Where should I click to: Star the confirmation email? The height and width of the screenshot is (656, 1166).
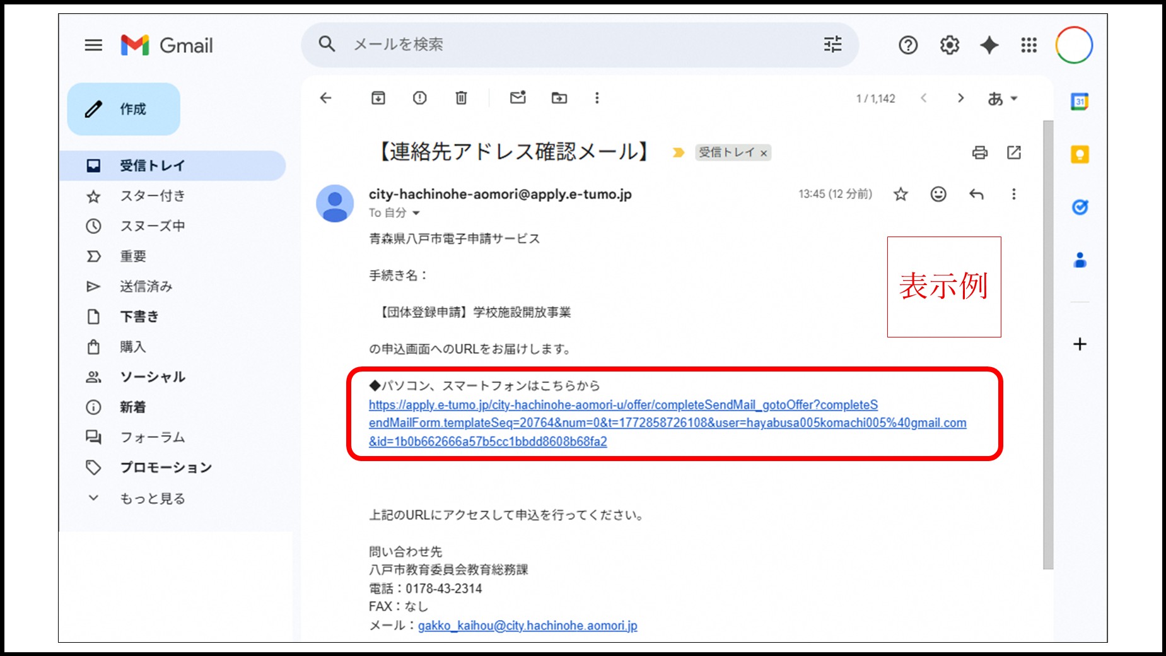901,194
